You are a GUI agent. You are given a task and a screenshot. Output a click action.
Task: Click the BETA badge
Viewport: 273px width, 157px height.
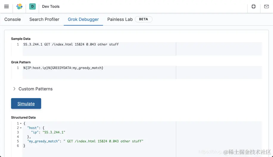143,19
